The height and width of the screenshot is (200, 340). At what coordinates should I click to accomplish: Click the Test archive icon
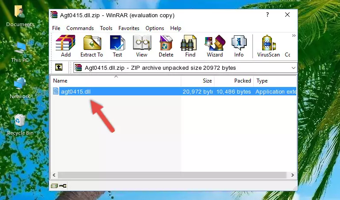click(117, 46)
